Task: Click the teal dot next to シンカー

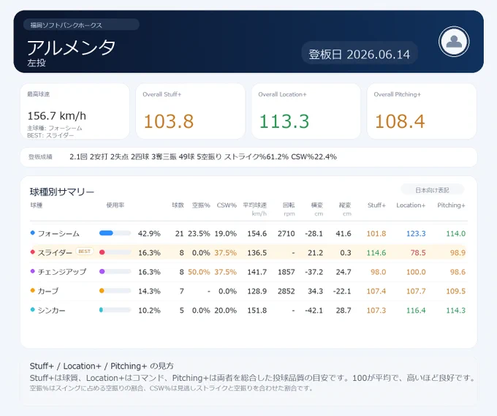Action: 32,310
